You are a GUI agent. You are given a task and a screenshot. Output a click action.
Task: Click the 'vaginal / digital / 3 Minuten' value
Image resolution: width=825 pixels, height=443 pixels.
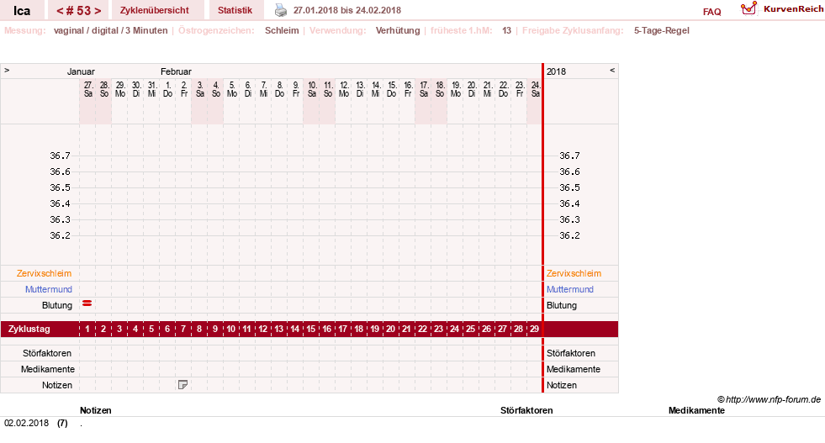[x=110, y=30]
